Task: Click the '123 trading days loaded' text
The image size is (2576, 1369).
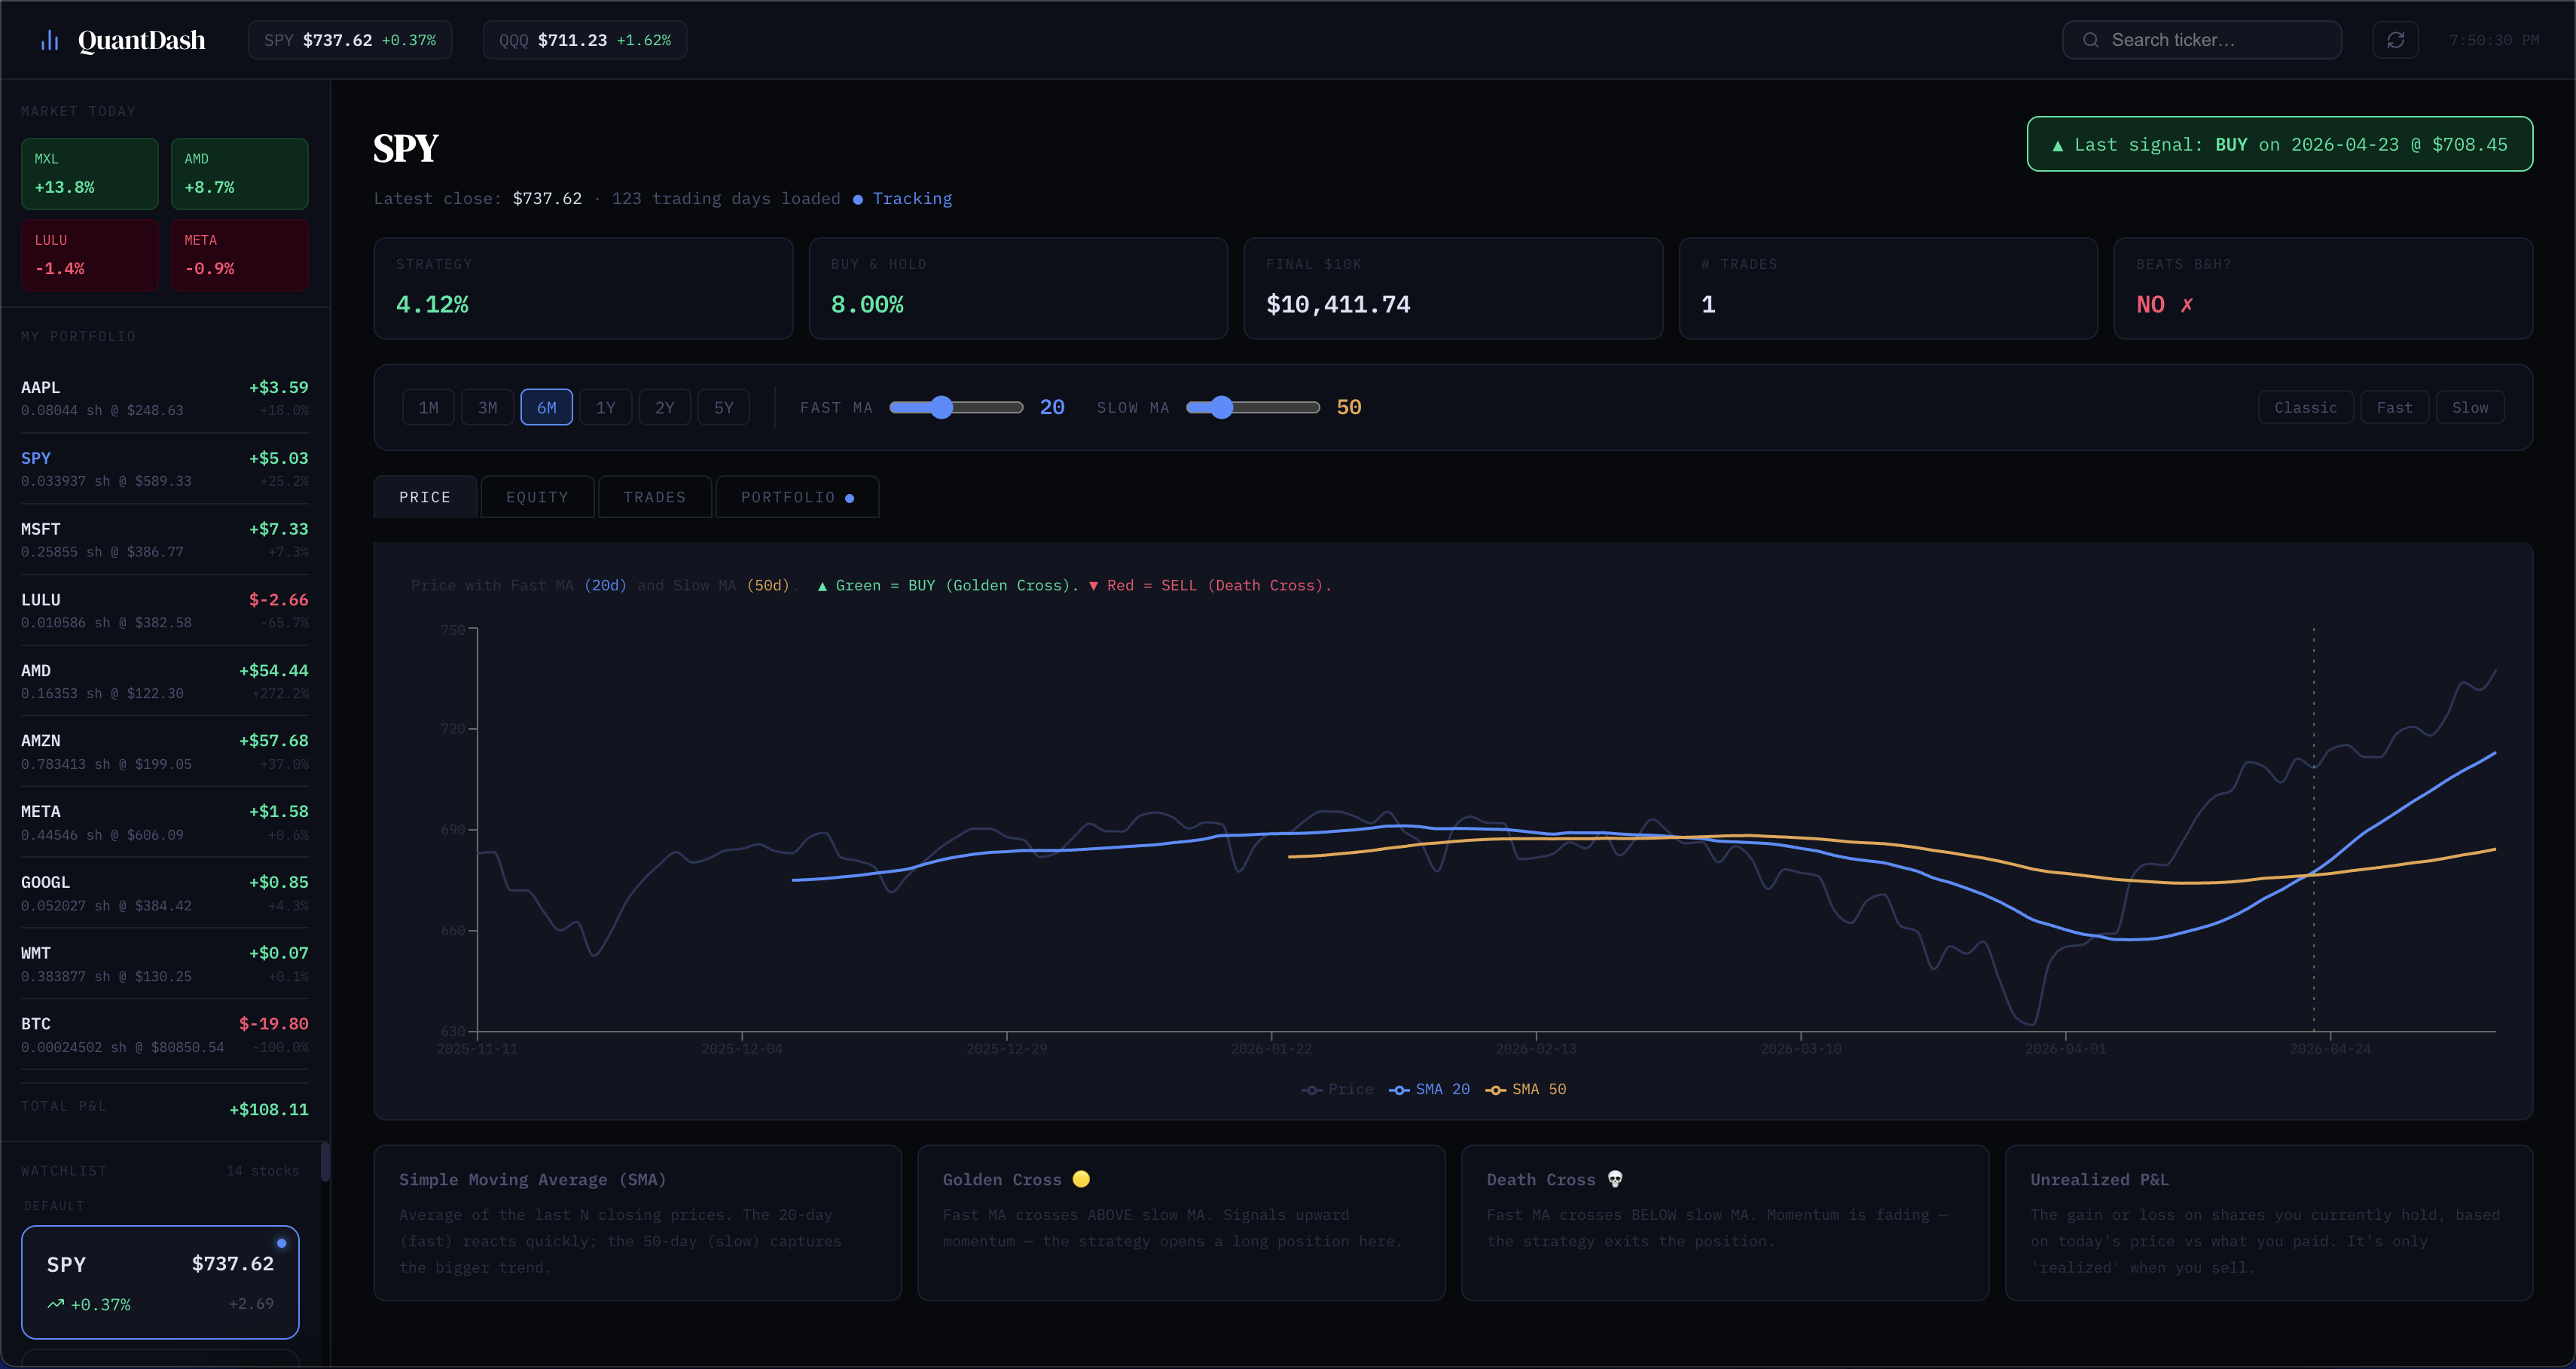Action: (726, 199)
